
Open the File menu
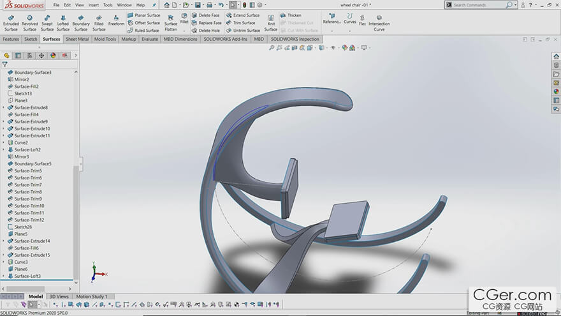(x=57, y=5)
